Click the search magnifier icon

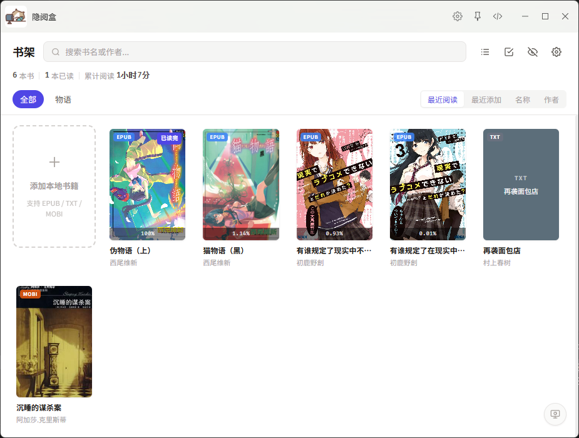tap(55, 52)
